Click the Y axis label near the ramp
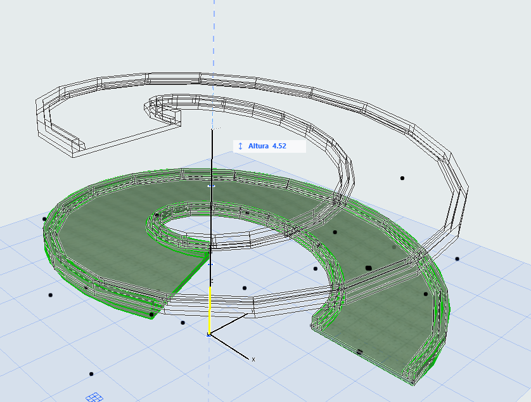The width and height of the screenshot is (531, 402). pyautogui.click(x=253, y=312)
